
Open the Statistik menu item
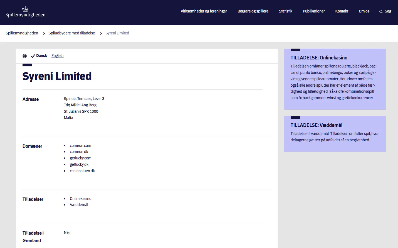click(286, 11)
